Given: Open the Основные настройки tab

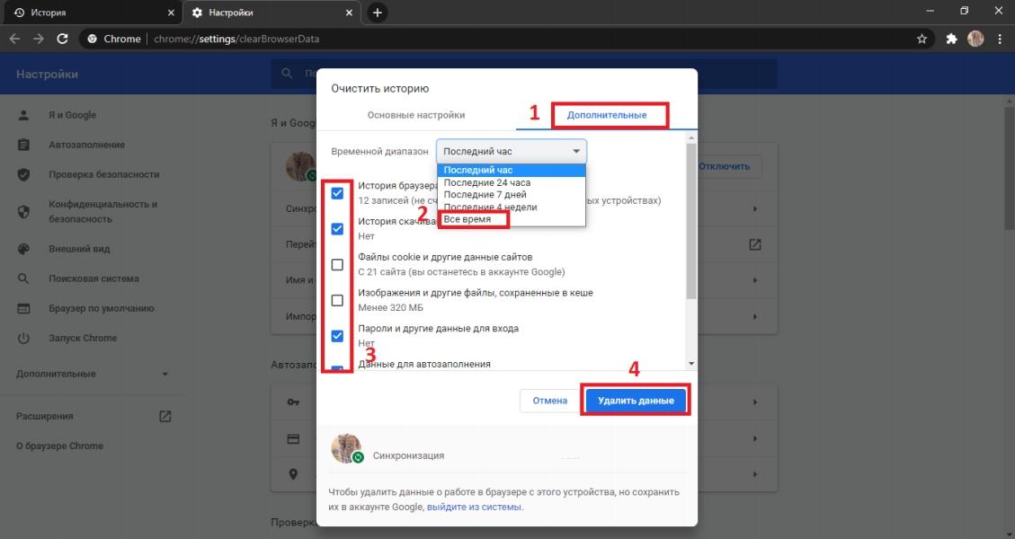Looking at the screenshot, I should 416,115.
